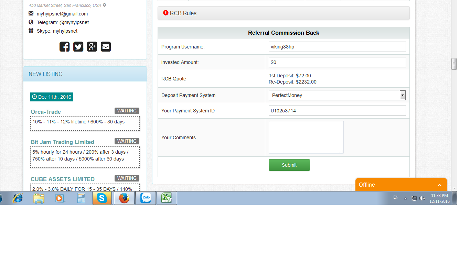Image resolution: width=470 pixels, height=264 pixels.
Task: Click the WAITING badge for Orca-Trade
Action: tap(127, 111)
